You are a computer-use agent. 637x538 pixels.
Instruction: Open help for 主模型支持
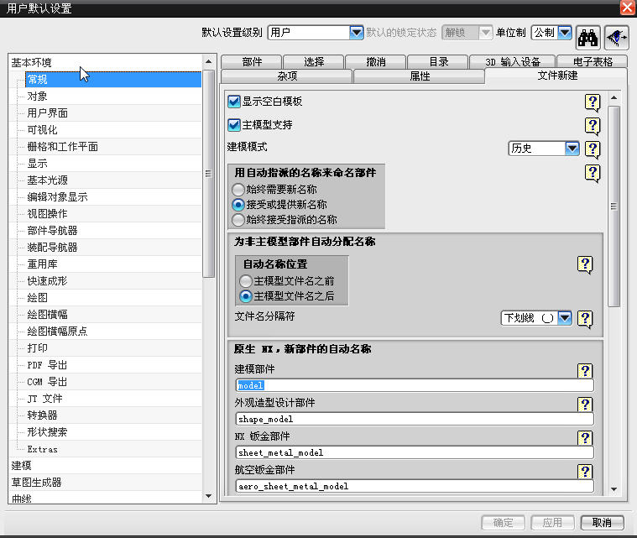pyautogui.click(x=593, y=126)
